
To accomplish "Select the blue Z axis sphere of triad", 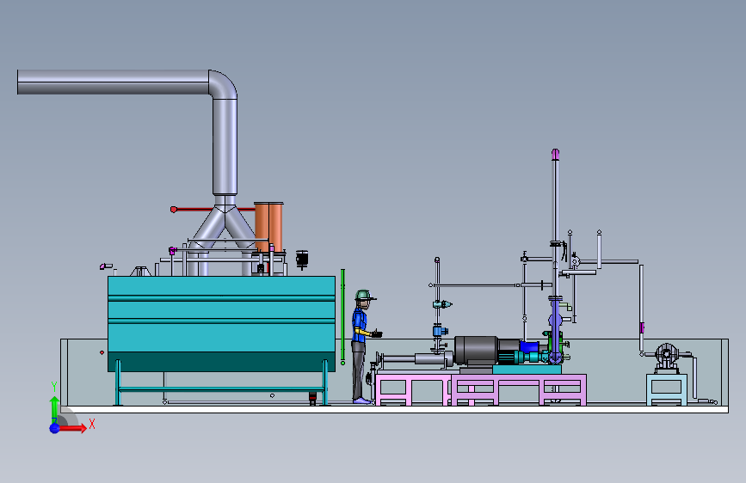I will tap(55, 428).
